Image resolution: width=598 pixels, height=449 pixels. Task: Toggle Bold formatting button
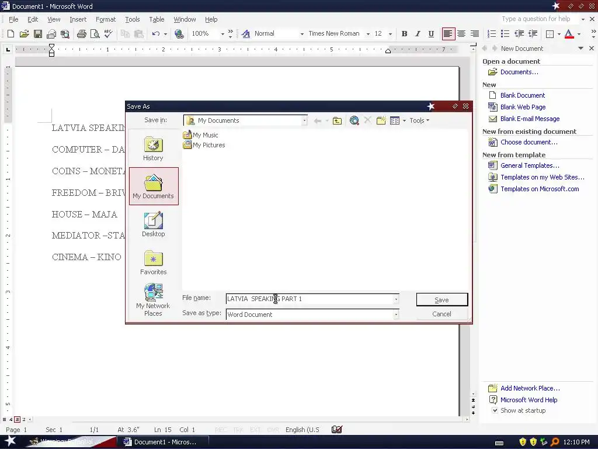tap(404, 34)
